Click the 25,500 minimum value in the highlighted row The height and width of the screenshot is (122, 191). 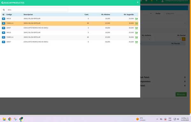(108, 23)
